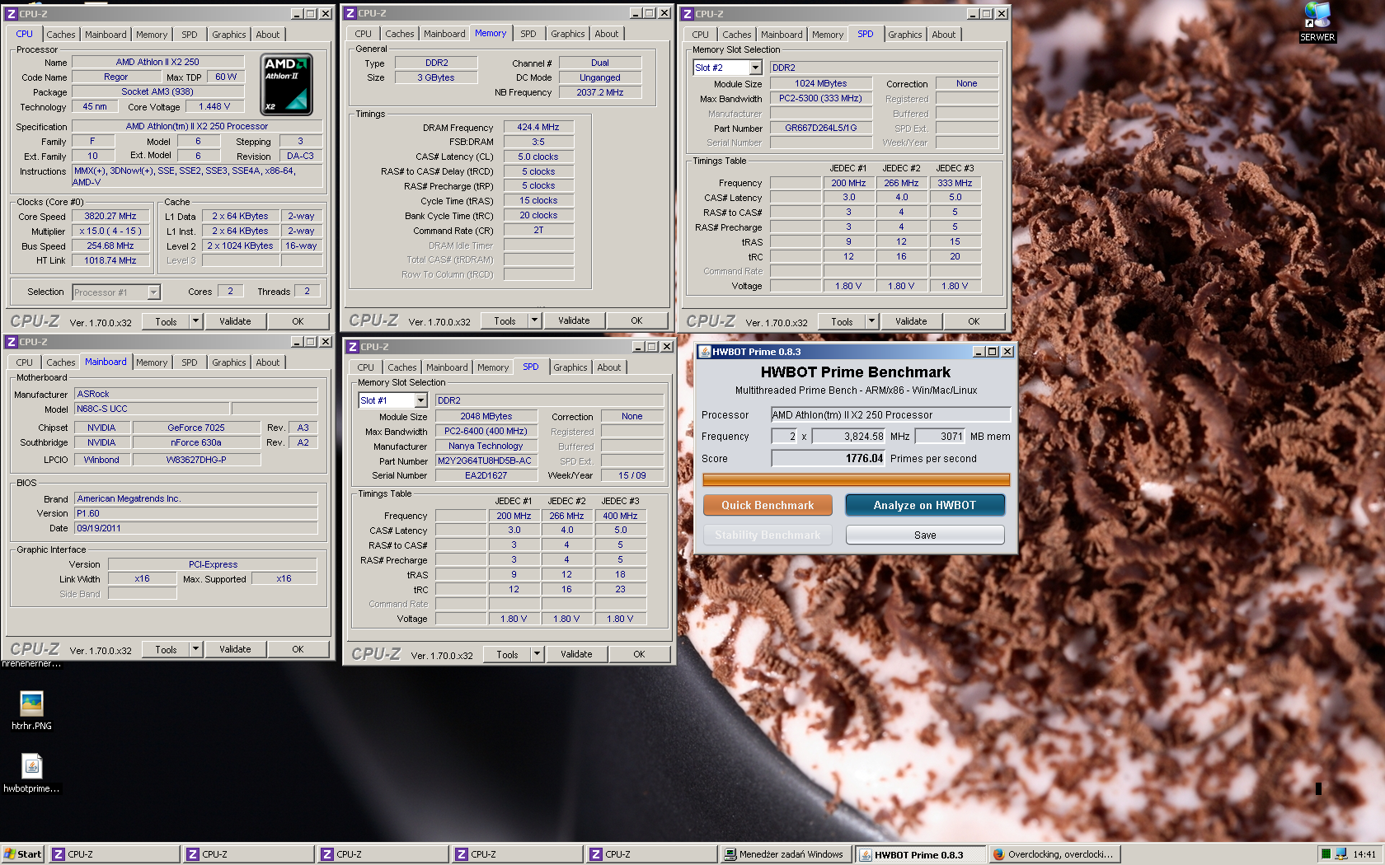
Task: Click frequency field showing 3,824.58
Action: point(848,437)
